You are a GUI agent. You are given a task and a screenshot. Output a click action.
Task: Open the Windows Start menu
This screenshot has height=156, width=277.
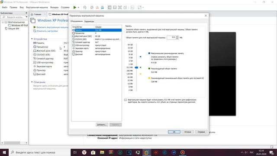pos(4,152)
